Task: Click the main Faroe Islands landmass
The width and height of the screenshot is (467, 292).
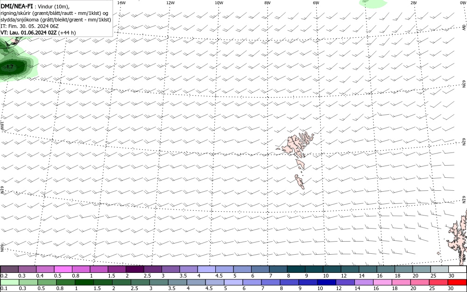Action: click(295, 145)
